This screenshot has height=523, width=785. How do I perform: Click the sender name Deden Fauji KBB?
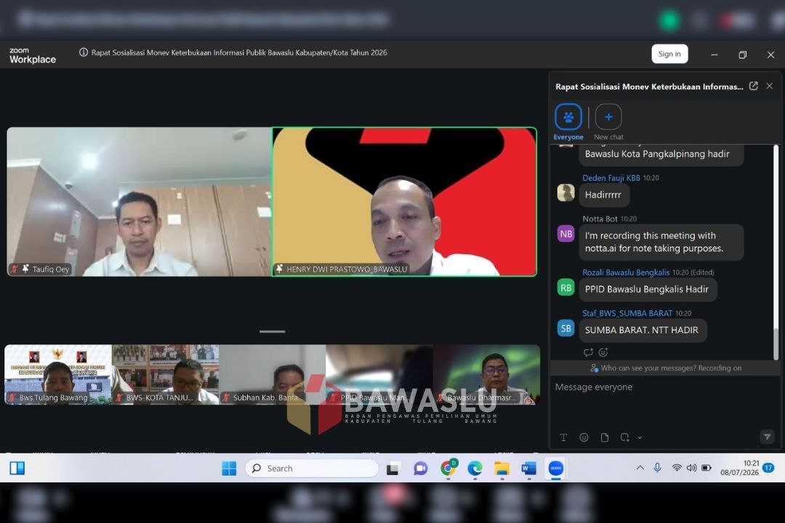[611, 178]
